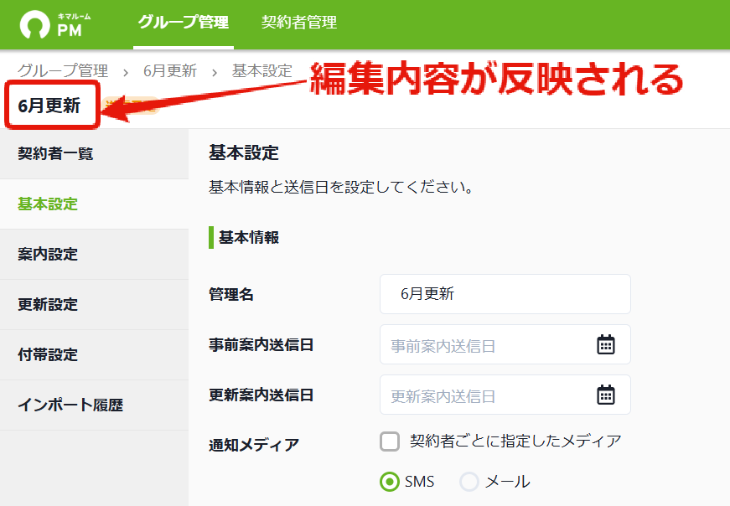
Task: Click the 基本設定 main heading
Action: (x=244, y=152)
